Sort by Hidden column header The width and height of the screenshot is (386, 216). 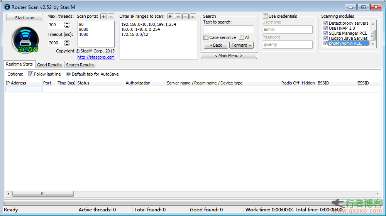309,83
